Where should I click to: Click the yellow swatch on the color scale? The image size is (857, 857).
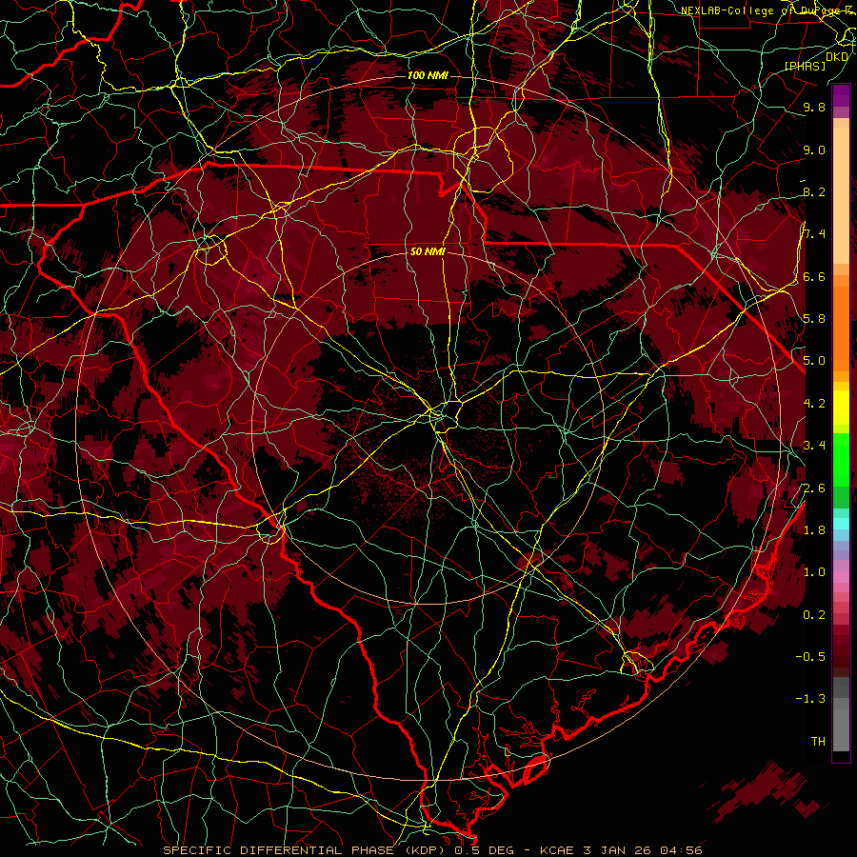pyautogui.click(x=841, y=408)
